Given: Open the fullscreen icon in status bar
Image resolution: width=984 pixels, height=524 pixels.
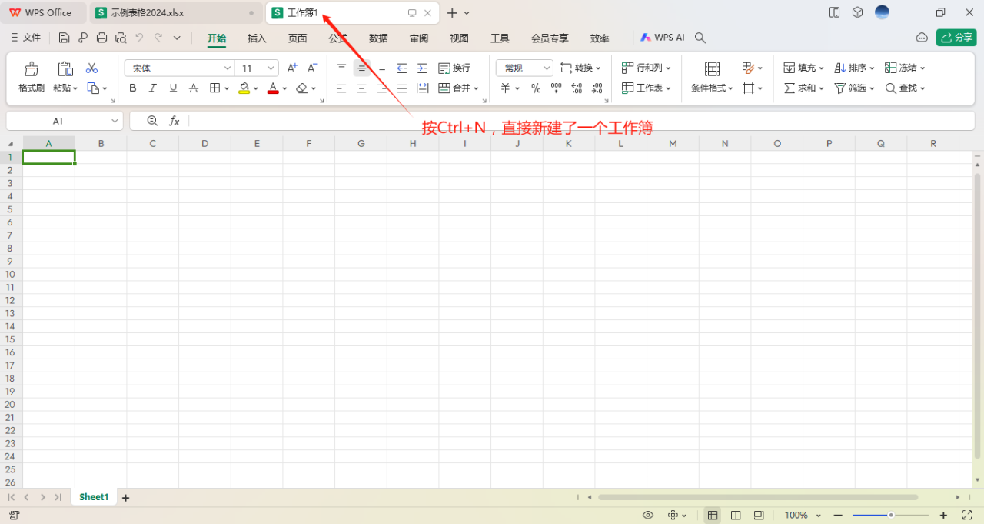Looking at the screenshot, I should 968,515.
